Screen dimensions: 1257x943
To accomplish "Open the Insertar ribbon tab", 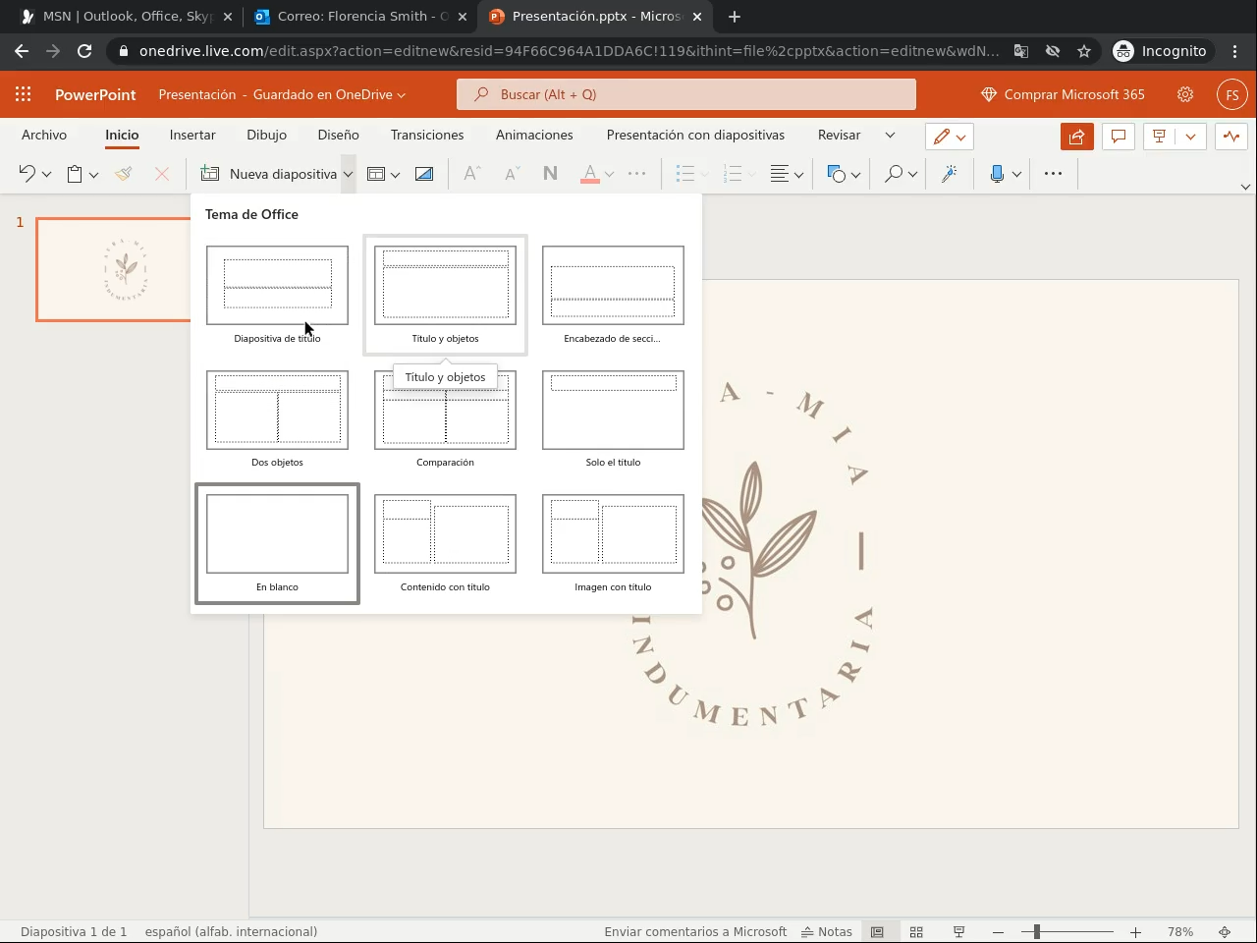I will 192,135.
